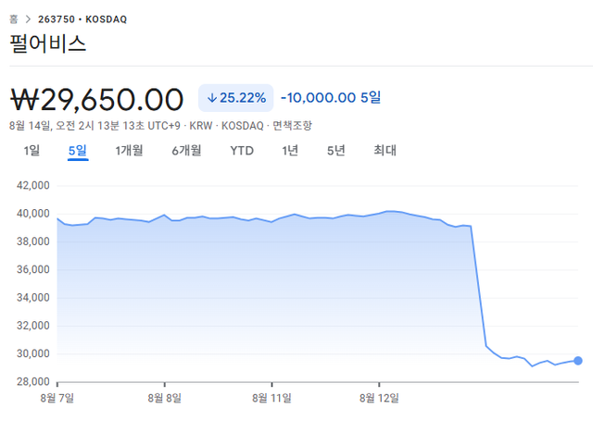This screenshot has width=593, height=421.
Task: Click the 40,000 y-axis label
Action: (x=32, y=214)
